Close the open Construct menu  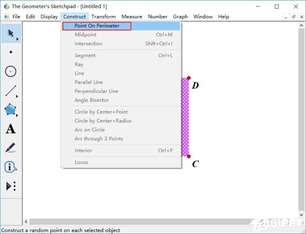click(74, 17)
